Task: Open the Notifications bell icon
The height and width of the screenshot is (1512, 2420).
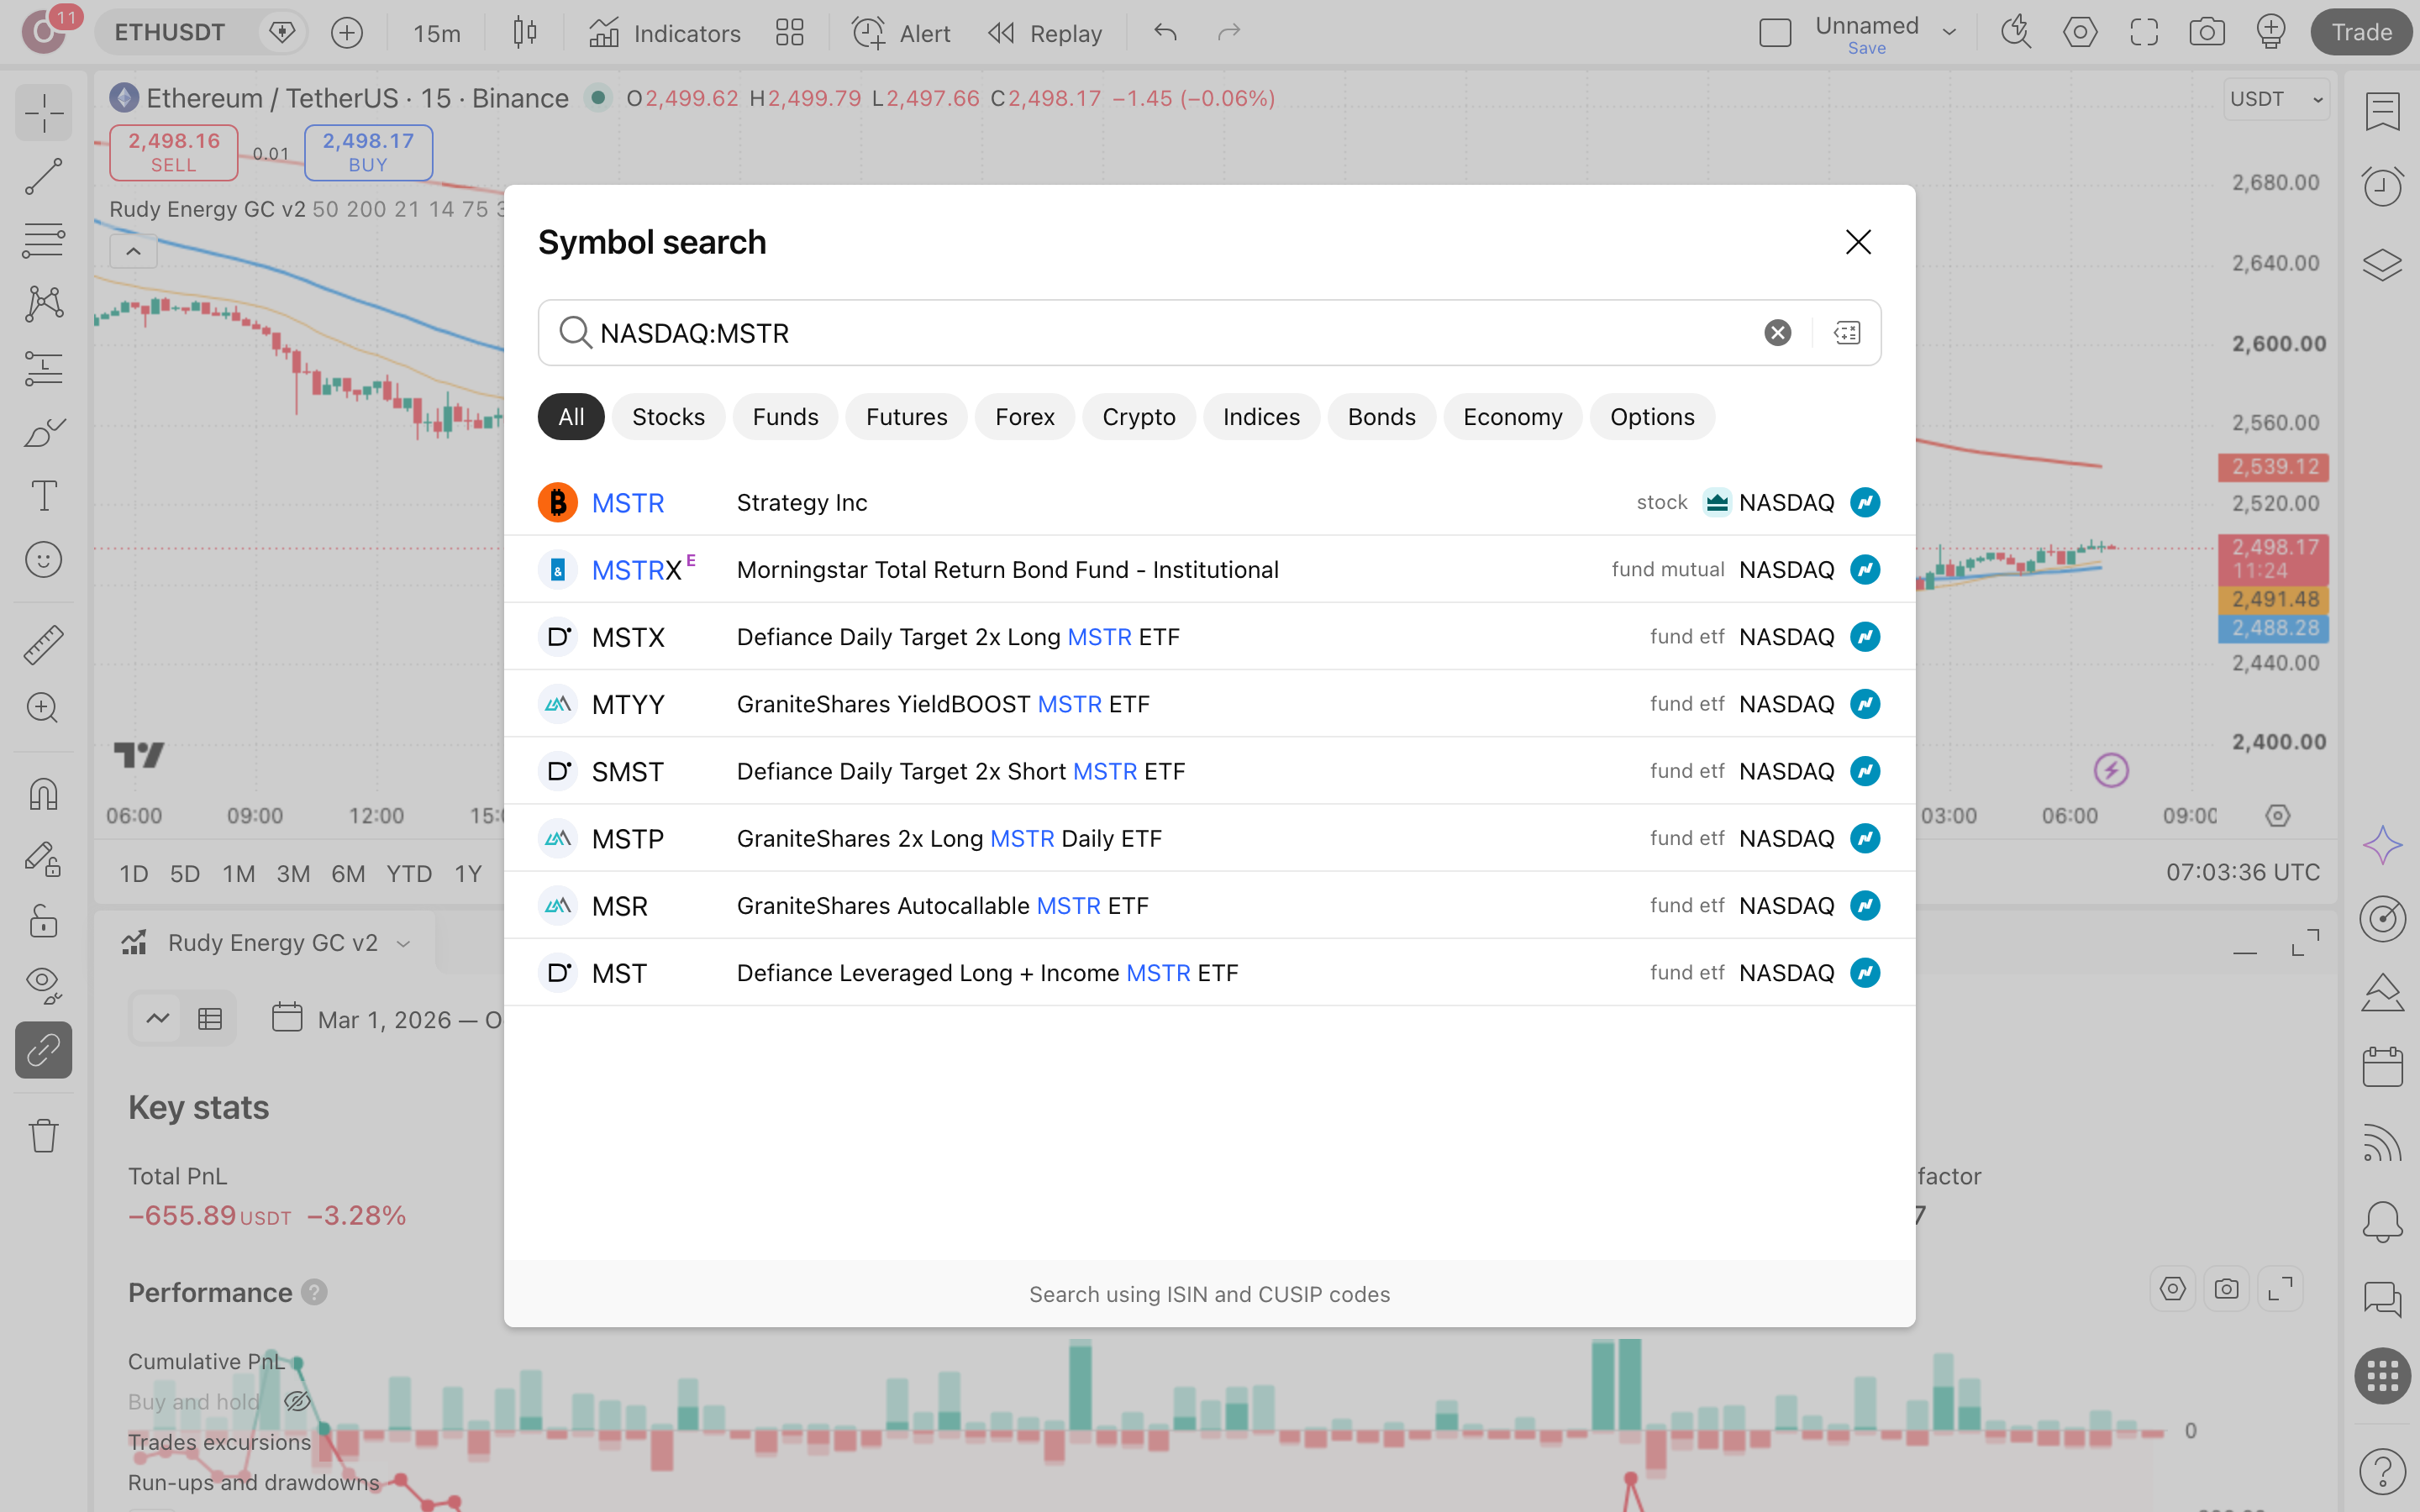Action: (x=2382, y=1222)
